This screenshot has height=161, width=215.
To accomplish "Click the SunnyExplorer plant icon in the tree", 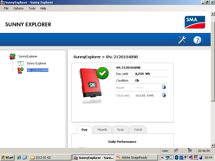I will [x=12, y=57].
